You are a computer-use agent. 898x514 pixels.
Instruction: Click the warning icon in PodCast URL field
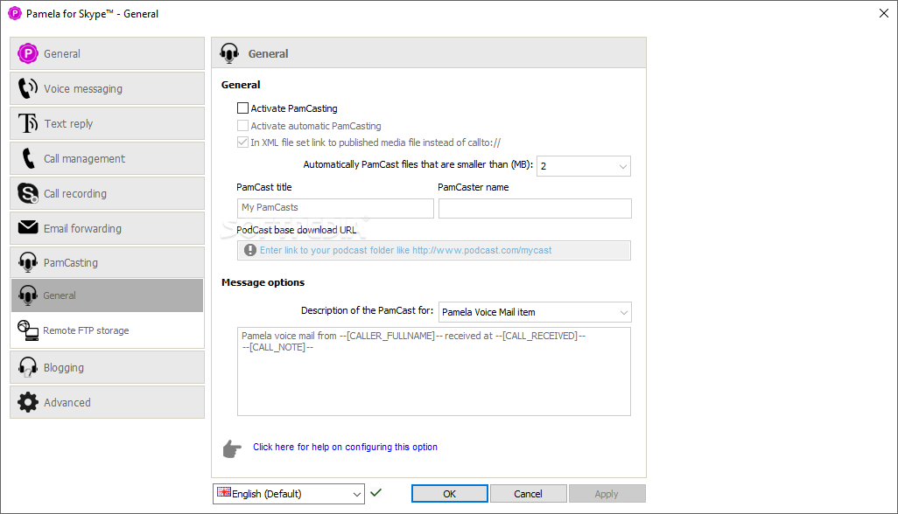click(x=249, y=250)
